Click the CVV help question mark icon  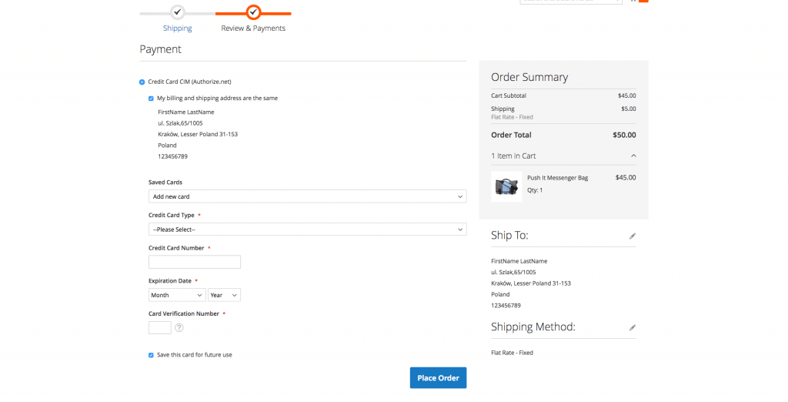[x=179, y=327]
